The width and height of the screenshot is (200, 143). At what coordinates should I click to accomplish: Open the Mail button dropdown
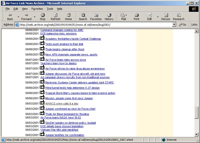point(126,15)
